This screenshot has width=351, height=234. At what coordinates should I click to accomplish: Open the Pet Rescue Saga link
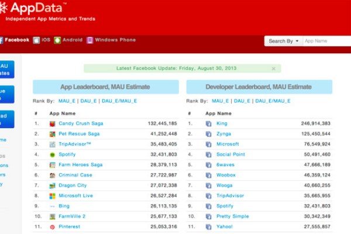pos(79,134)
